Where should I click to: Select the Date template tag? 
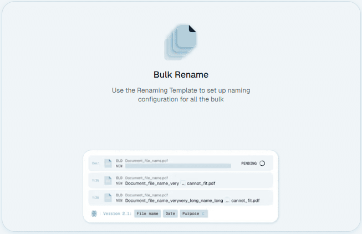click(170, 213)
